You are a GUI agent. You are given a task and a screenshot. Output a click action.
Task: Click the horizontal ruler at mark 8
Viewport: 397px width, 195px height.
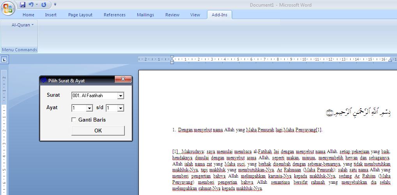point(278,59)
